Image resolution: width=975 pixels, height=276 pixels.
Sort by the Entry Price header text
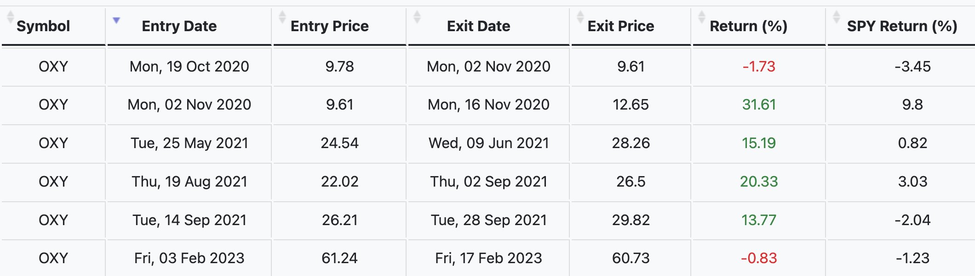pos(330,26)
